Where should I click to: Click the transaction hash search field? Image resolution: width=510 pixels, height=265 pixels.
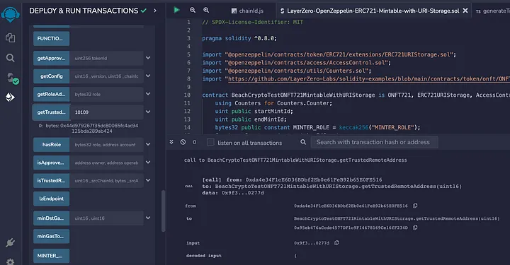click(x=374, y=142)
